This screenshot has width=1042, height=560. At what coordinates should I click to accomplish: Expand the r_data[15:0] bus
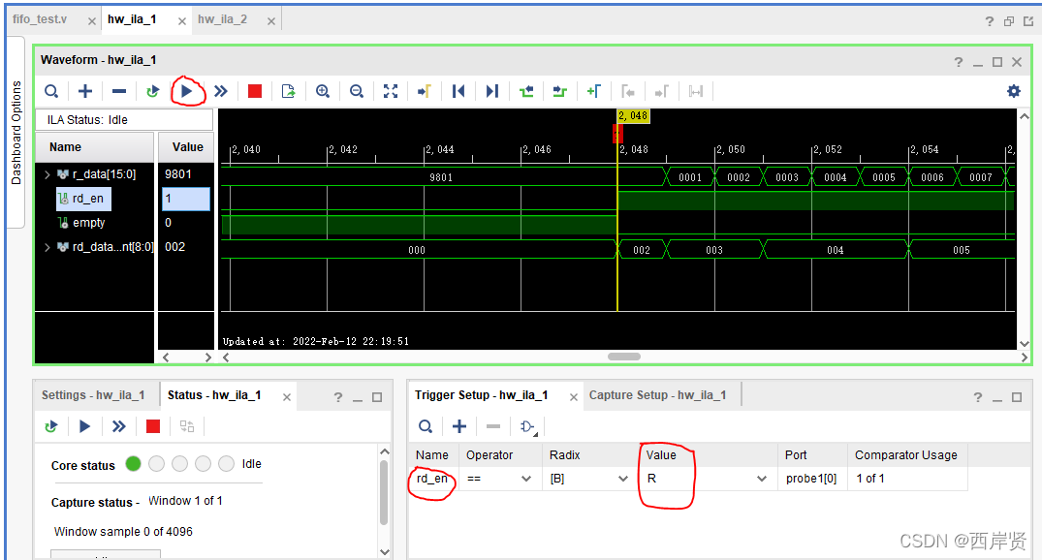[x=47, y=174]
